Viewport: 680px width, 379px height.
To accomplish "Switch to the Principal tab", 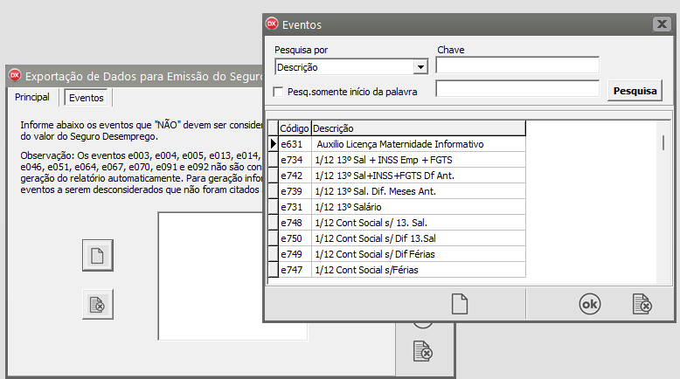I will click(x=32, y=98).
